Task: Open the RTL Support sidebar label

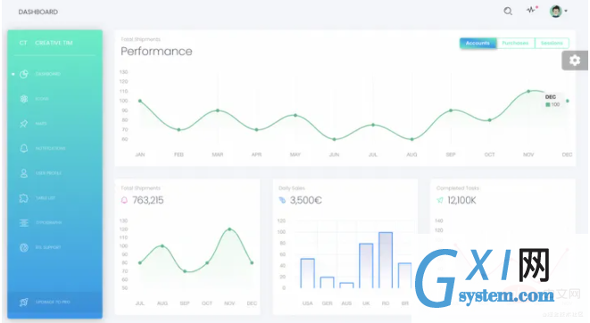Action: tap(48, 247)
